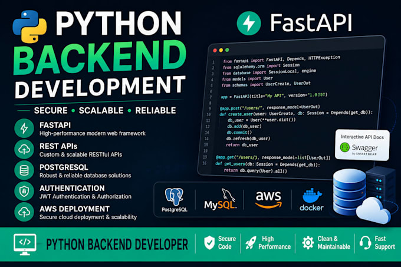Click the Swagger green braces icon

tap(344, 147)
